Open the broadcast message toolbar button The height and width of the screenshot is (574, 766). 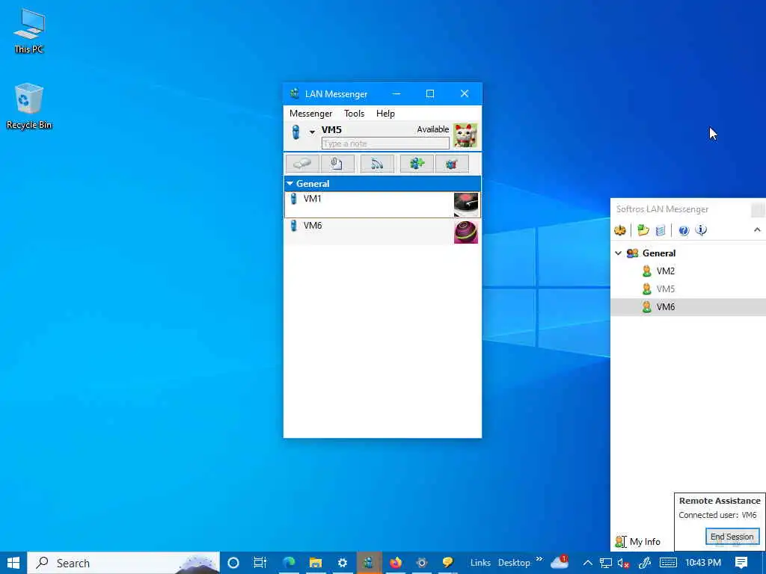377,164
